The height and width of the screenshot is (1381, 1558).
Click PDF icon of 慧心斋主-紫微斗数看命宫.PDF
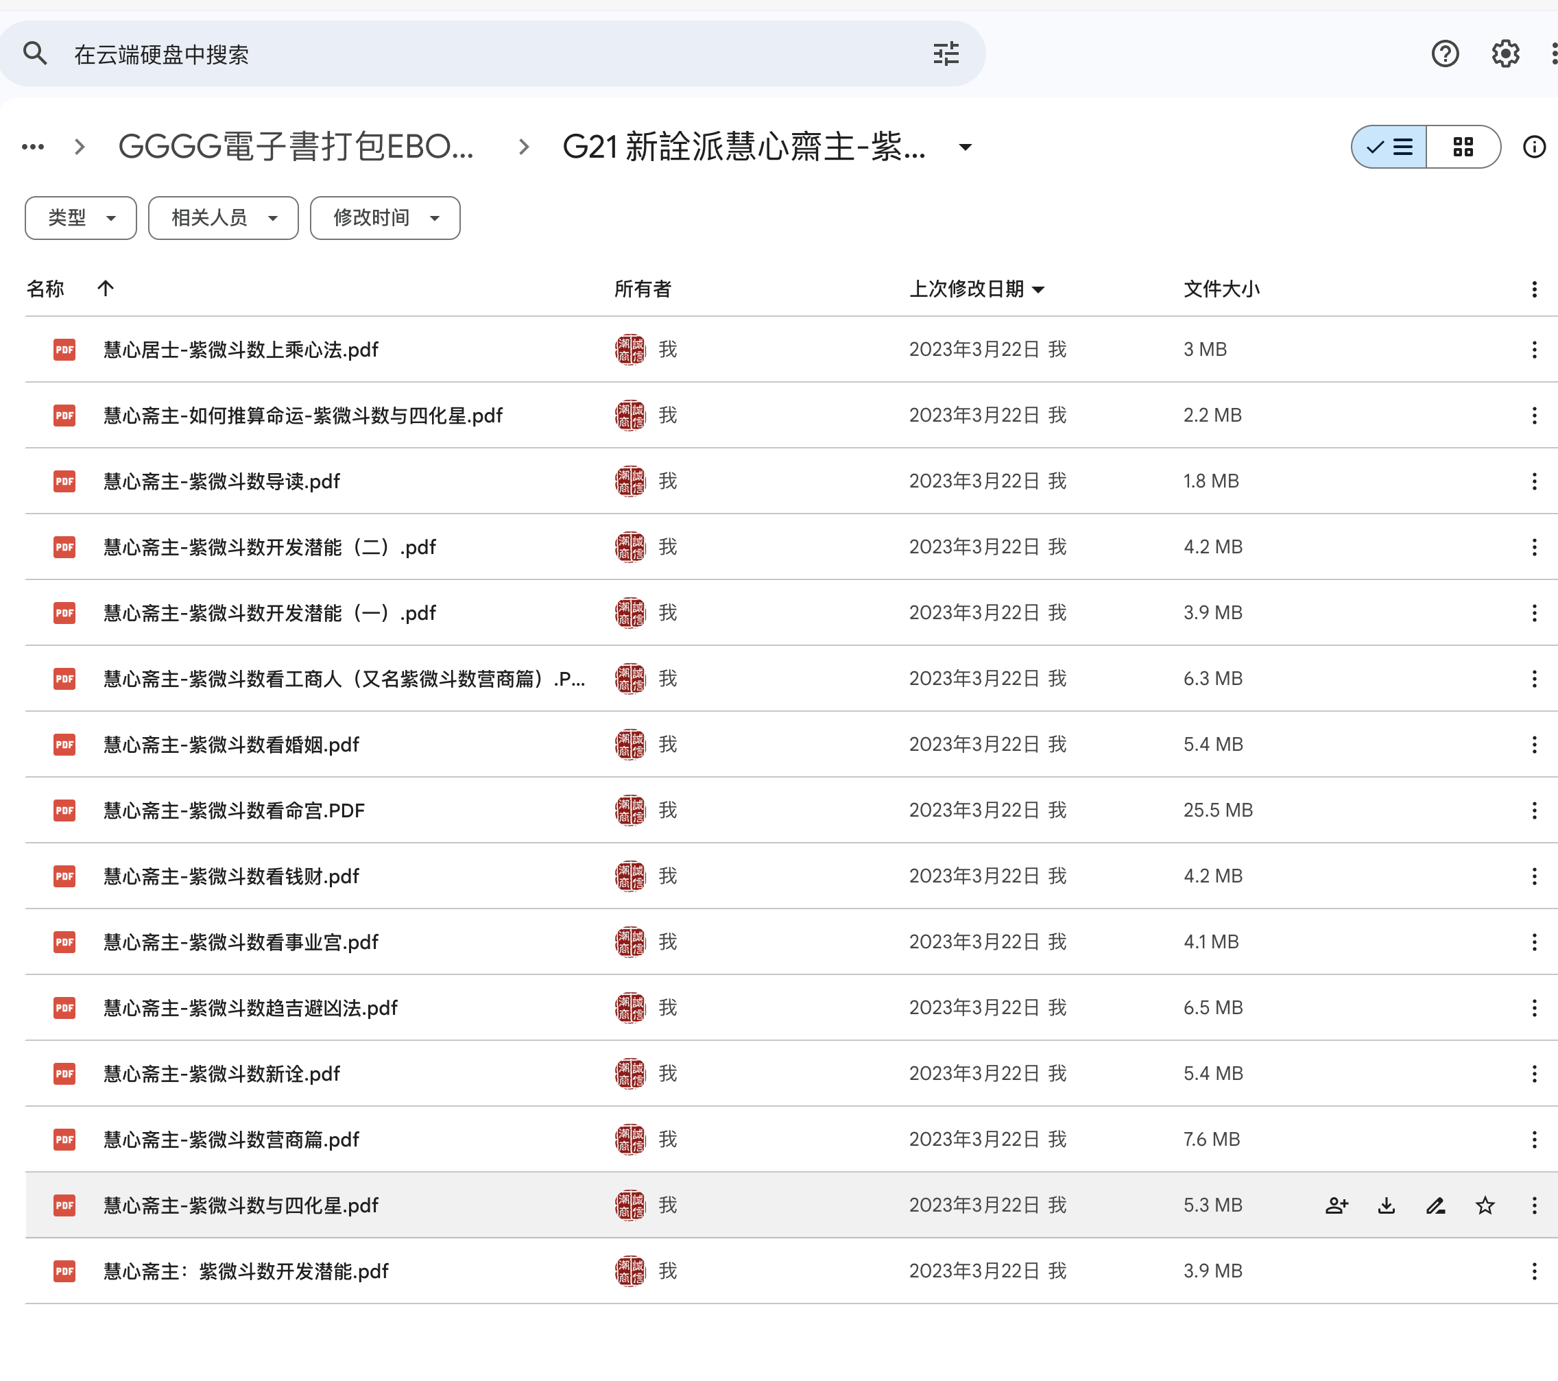click(64, 810)
